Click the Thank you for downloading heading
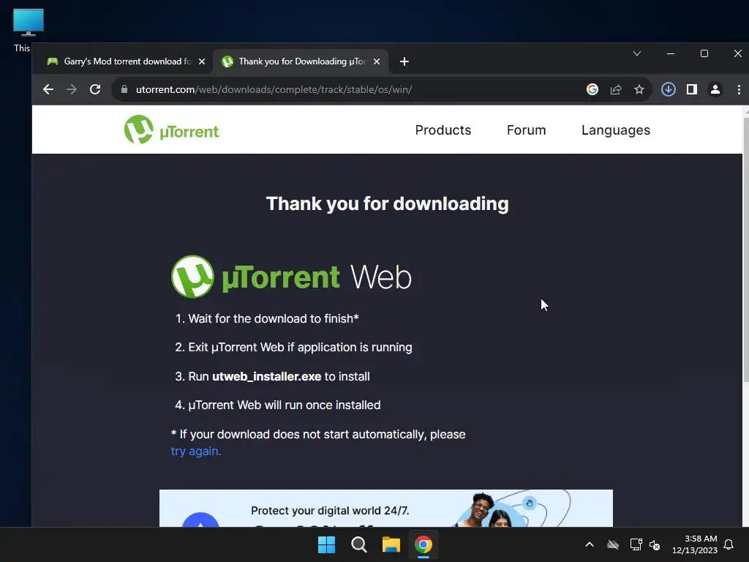Image resolution: width=749 pixels, height=562 pixels. coord(387,203)
